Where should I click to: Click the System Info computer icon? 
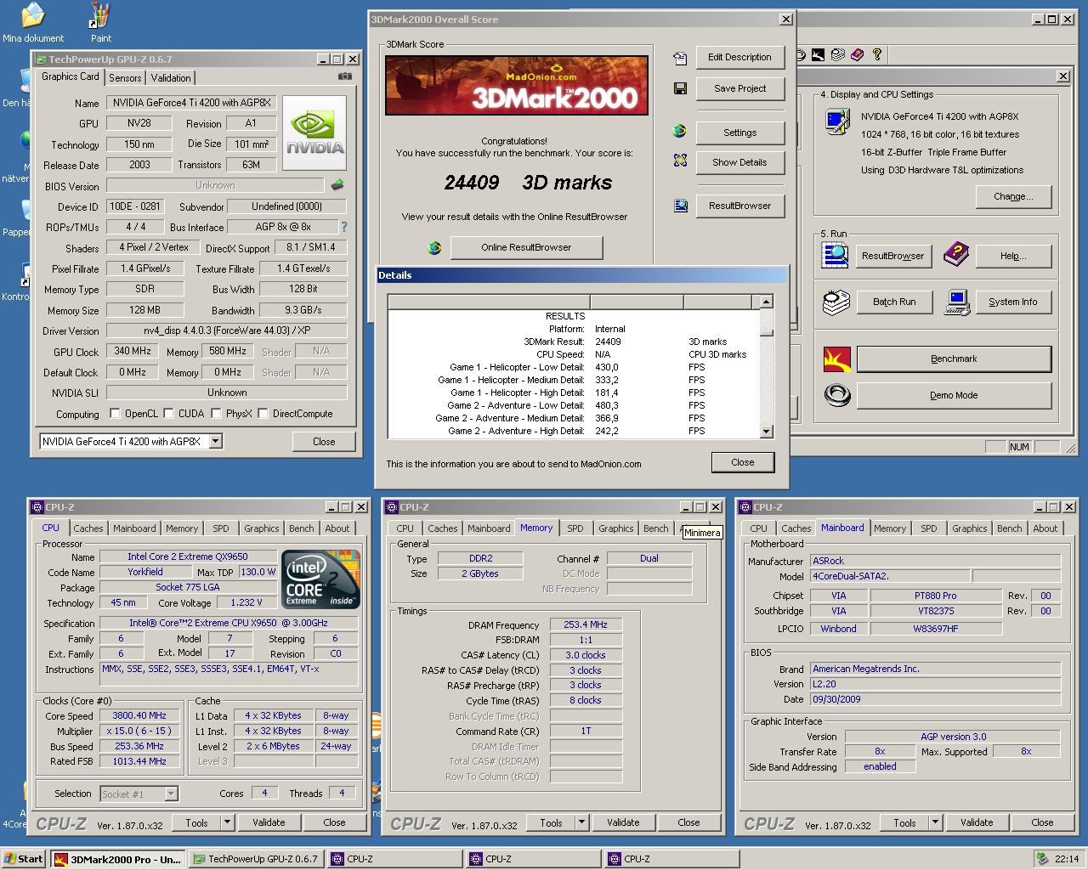pyautogui.click(x=957, y=302)
